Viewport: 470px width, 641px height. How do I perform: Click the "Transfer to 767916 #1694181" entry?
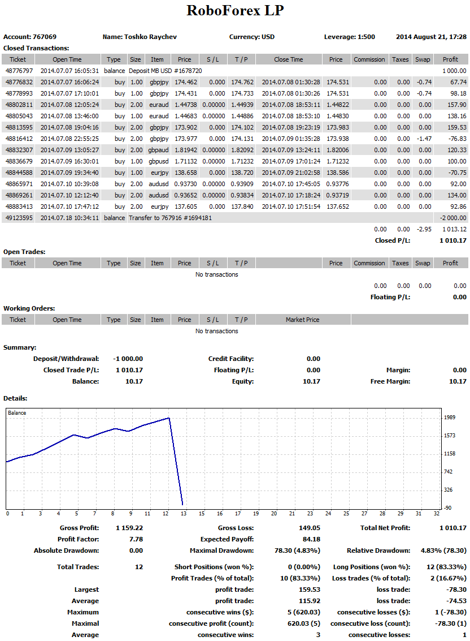tap(170, 218)
